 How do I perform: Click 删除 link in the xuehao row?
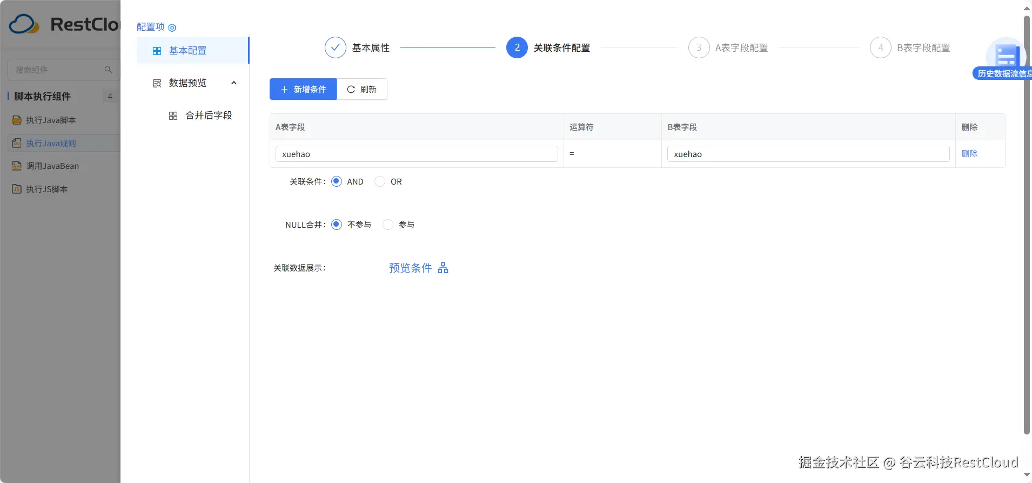(969, 154)
